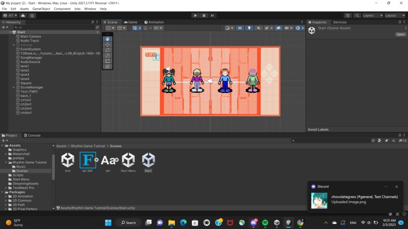This screenshot has height=229, width=408.
Task: Click the cloud services icon
Action: tap(23, 16)
